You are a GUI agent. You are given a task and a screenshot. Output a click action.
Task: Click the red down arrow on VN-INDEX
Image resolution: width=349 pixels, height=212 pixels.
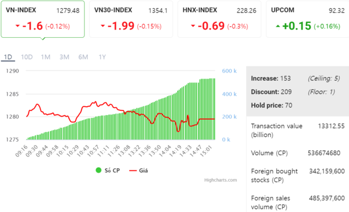tap(17, 26)
